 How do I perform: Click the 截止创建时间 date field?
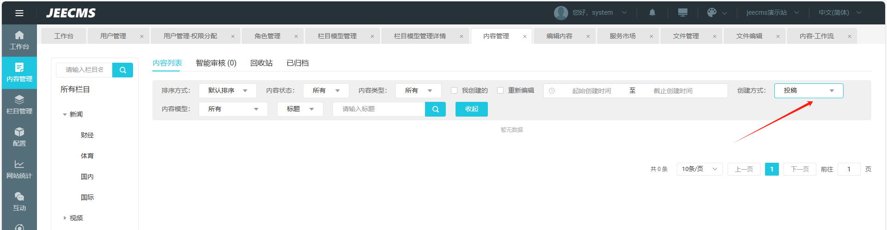pos(673,91)
